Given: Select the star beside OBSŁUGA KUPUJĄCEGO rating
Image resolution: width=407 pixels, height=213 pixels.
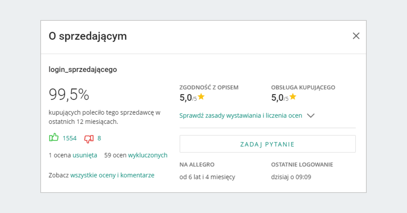Looking at the screenshot, I should click(292, 97).
